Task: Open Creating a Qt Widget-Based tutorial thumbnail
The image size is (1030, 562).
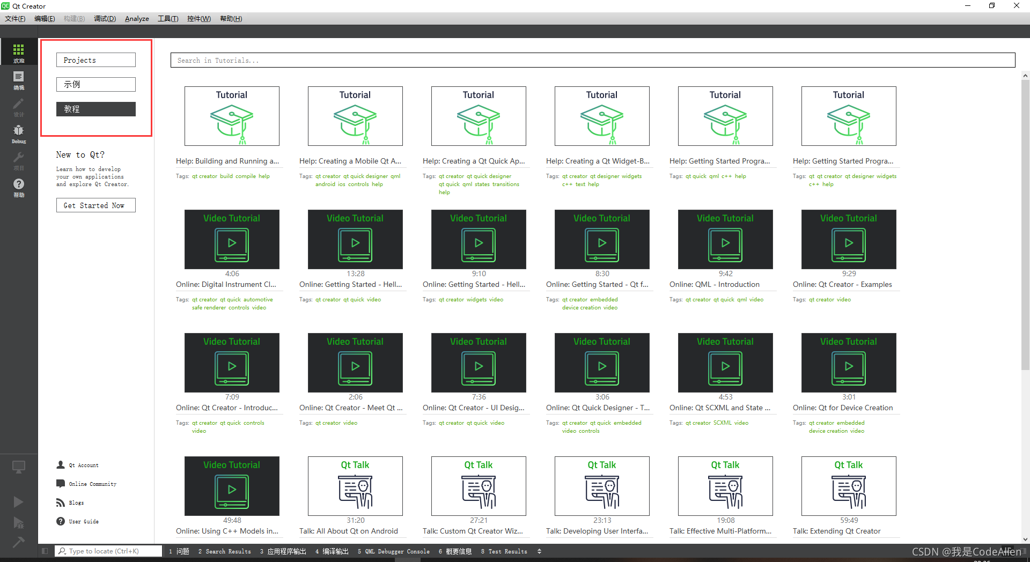Action: tap(602, 116)
